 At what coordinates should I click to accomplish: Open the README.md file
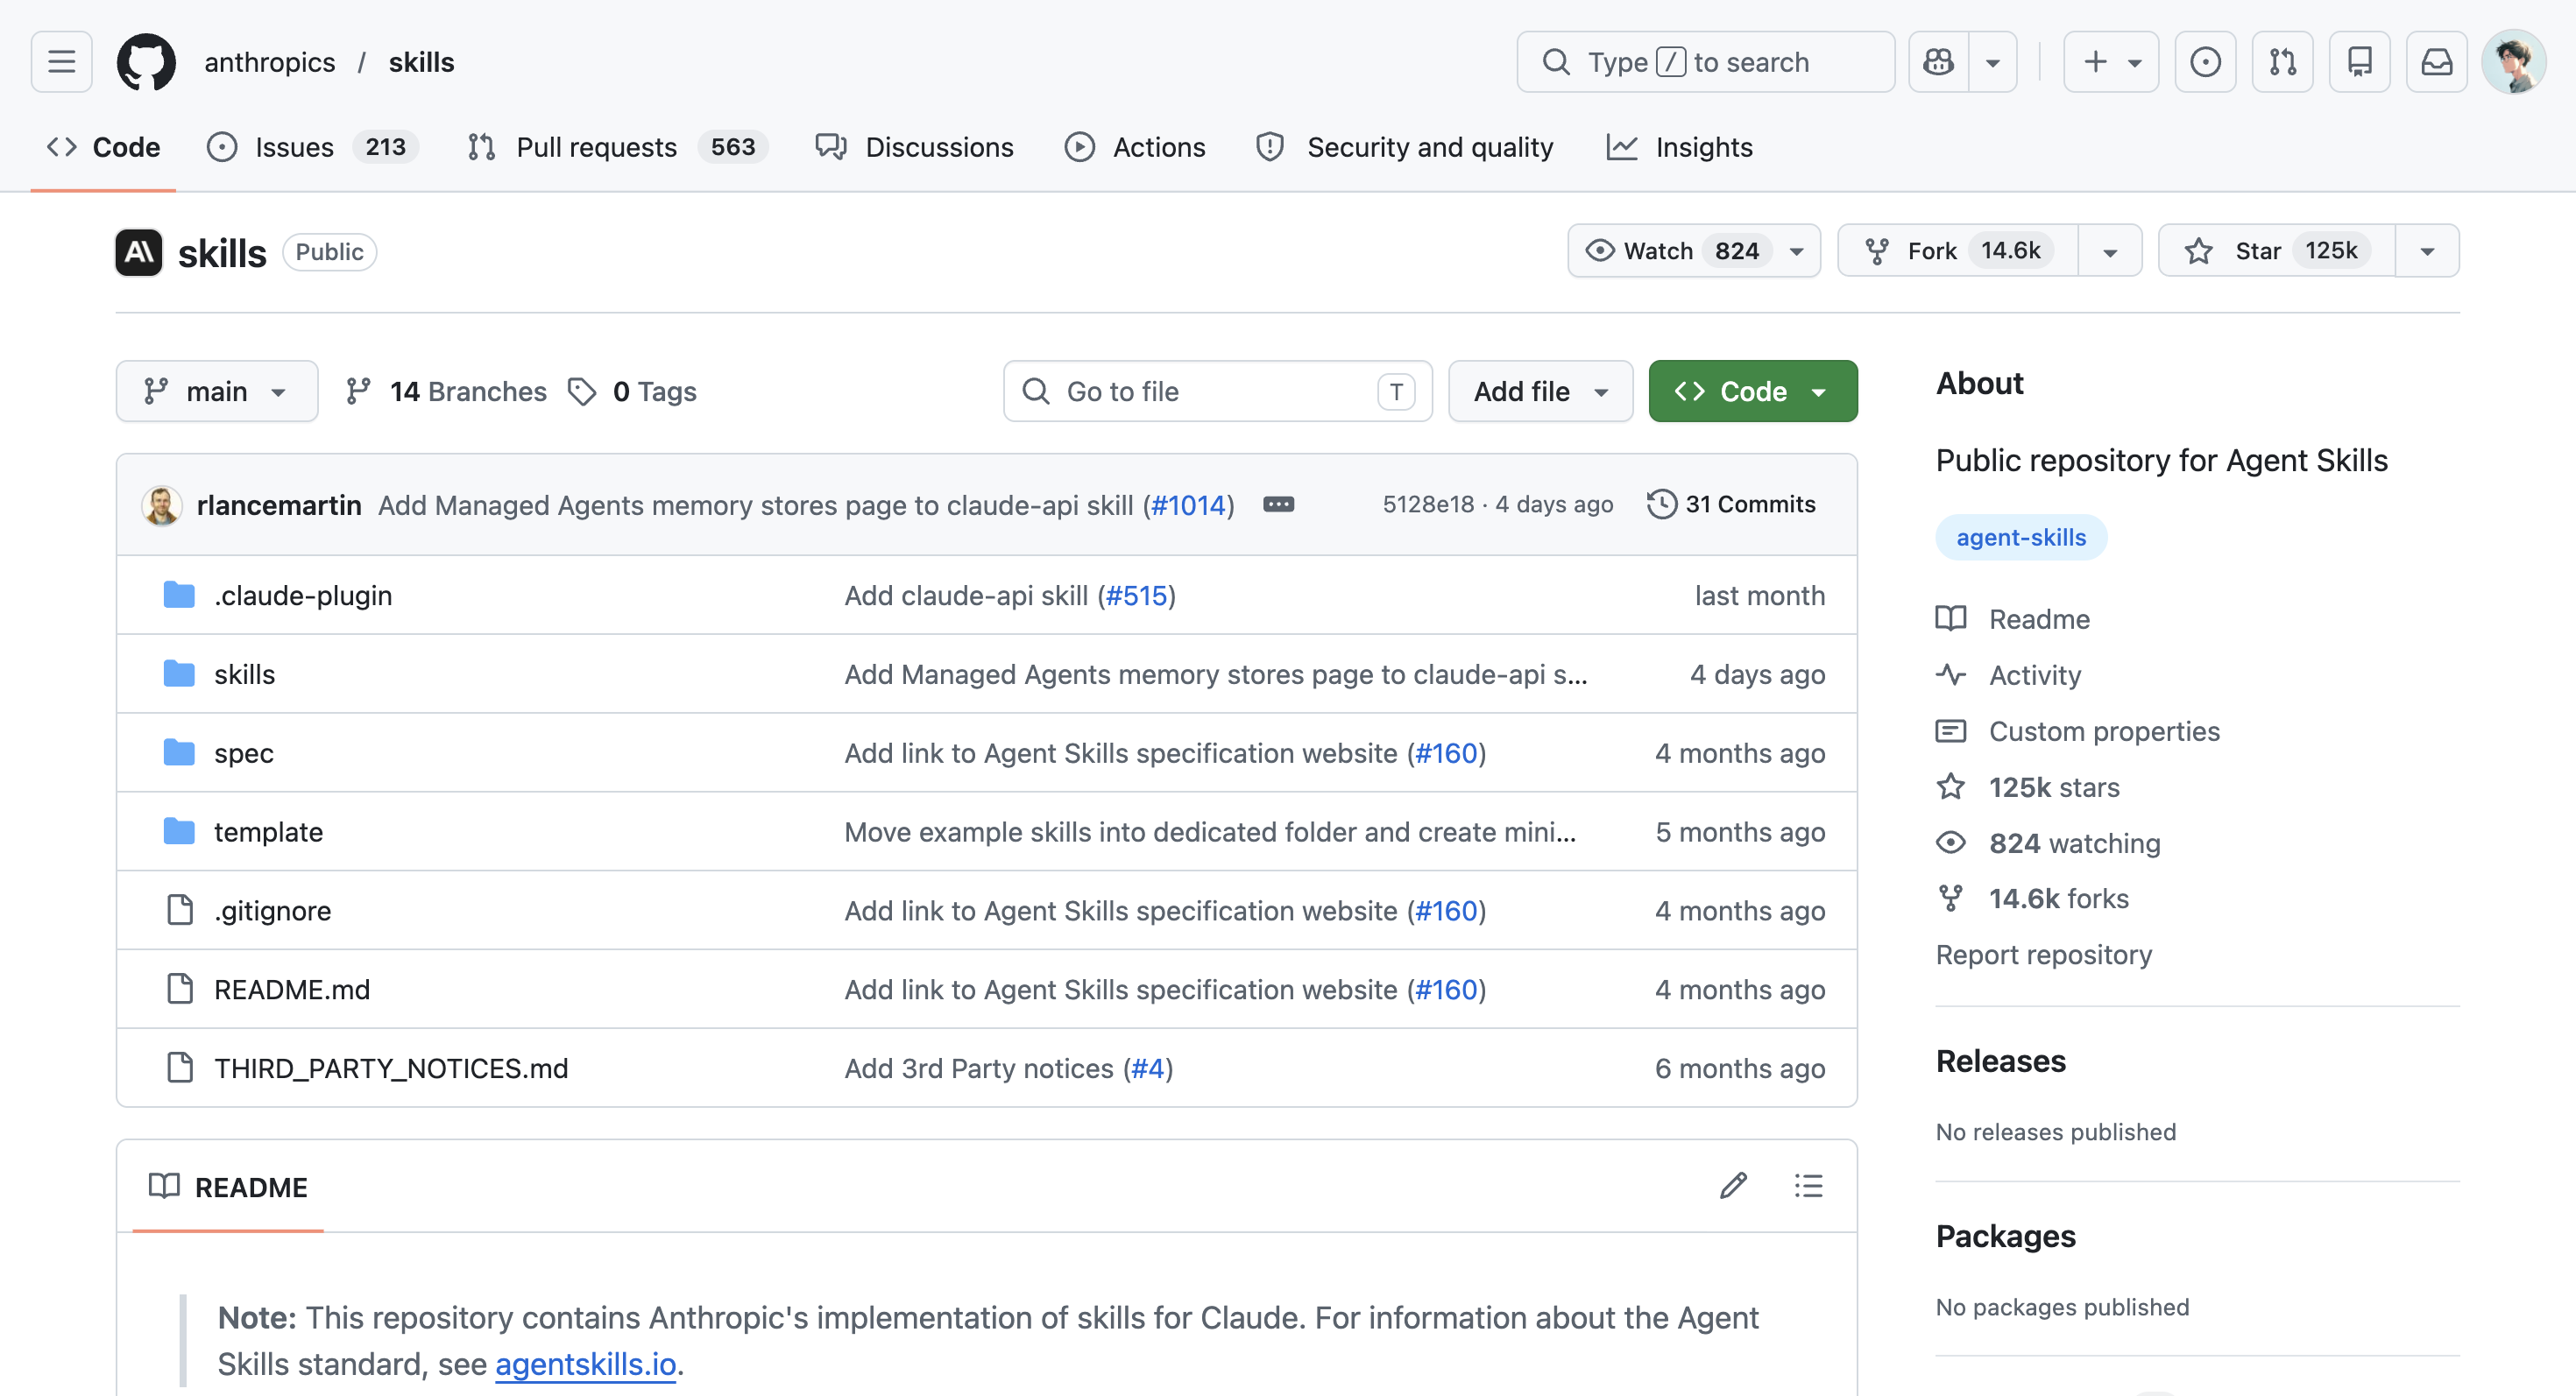tap(292, 990)
